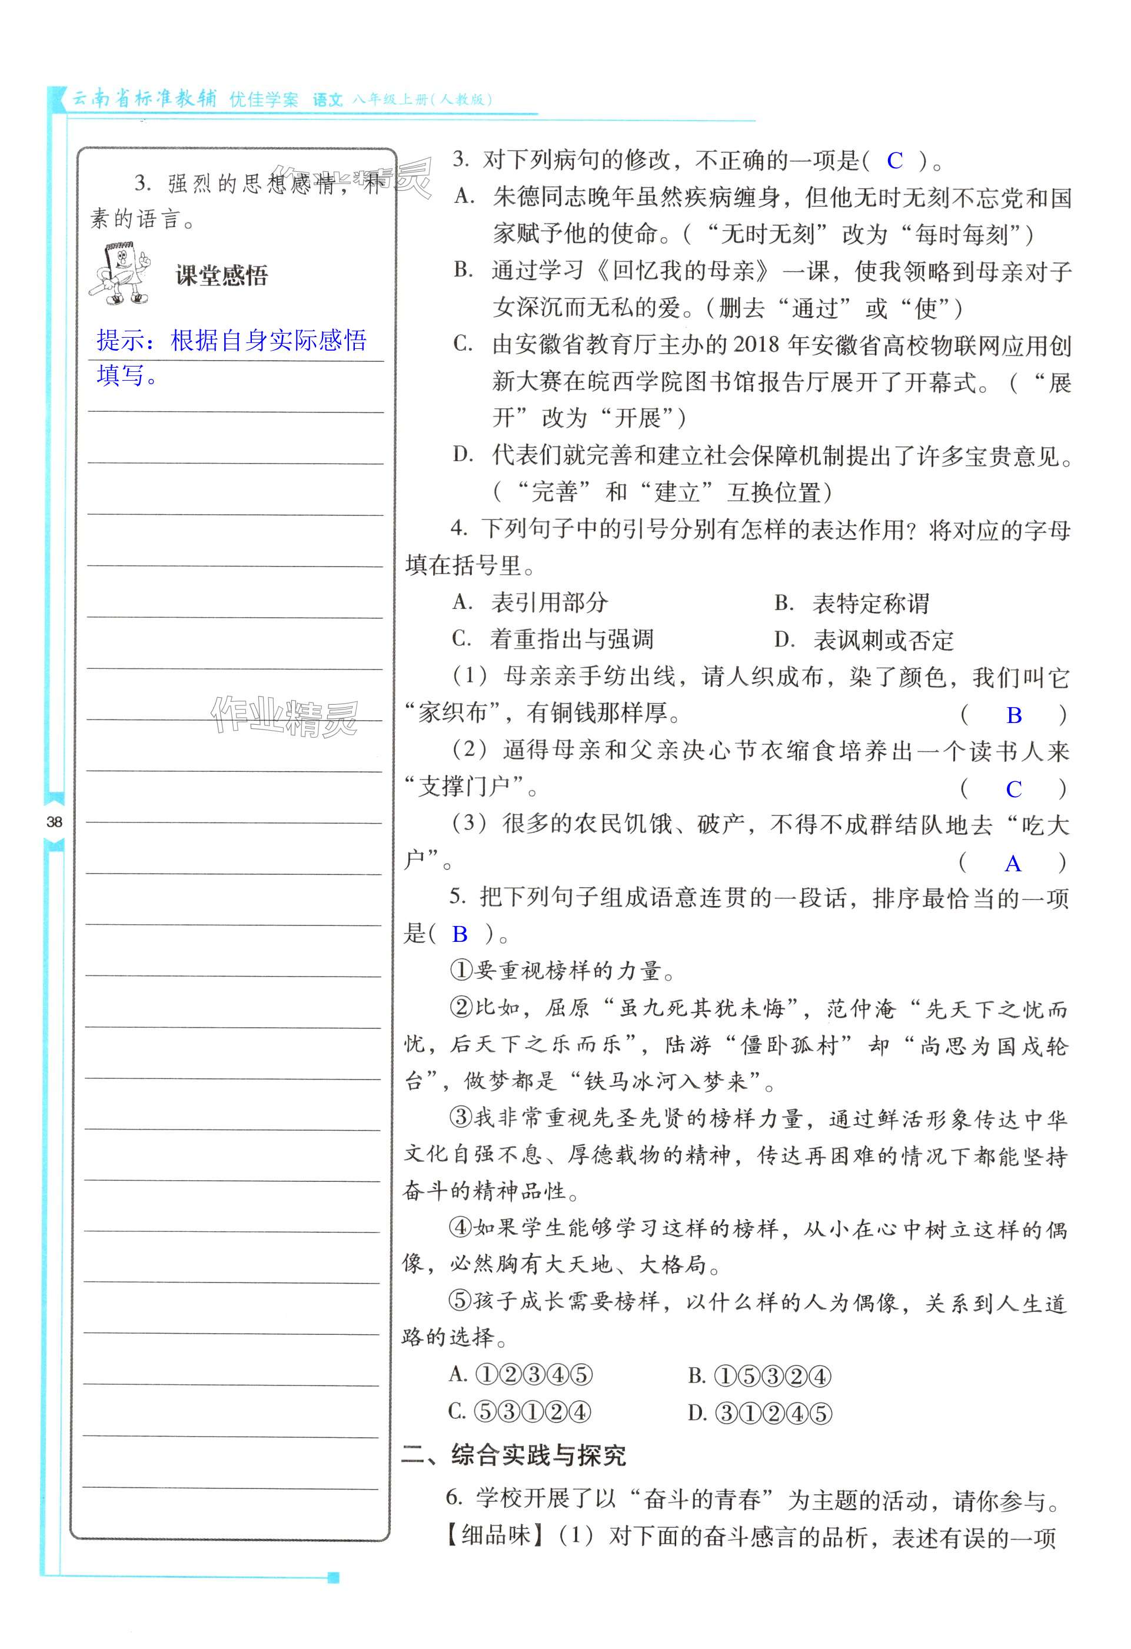Click the answer B bracket after “家织布” sentence
The width and height of the screenshot is (1131, 1649).
pyautogui.click(x=1014, y=715)
